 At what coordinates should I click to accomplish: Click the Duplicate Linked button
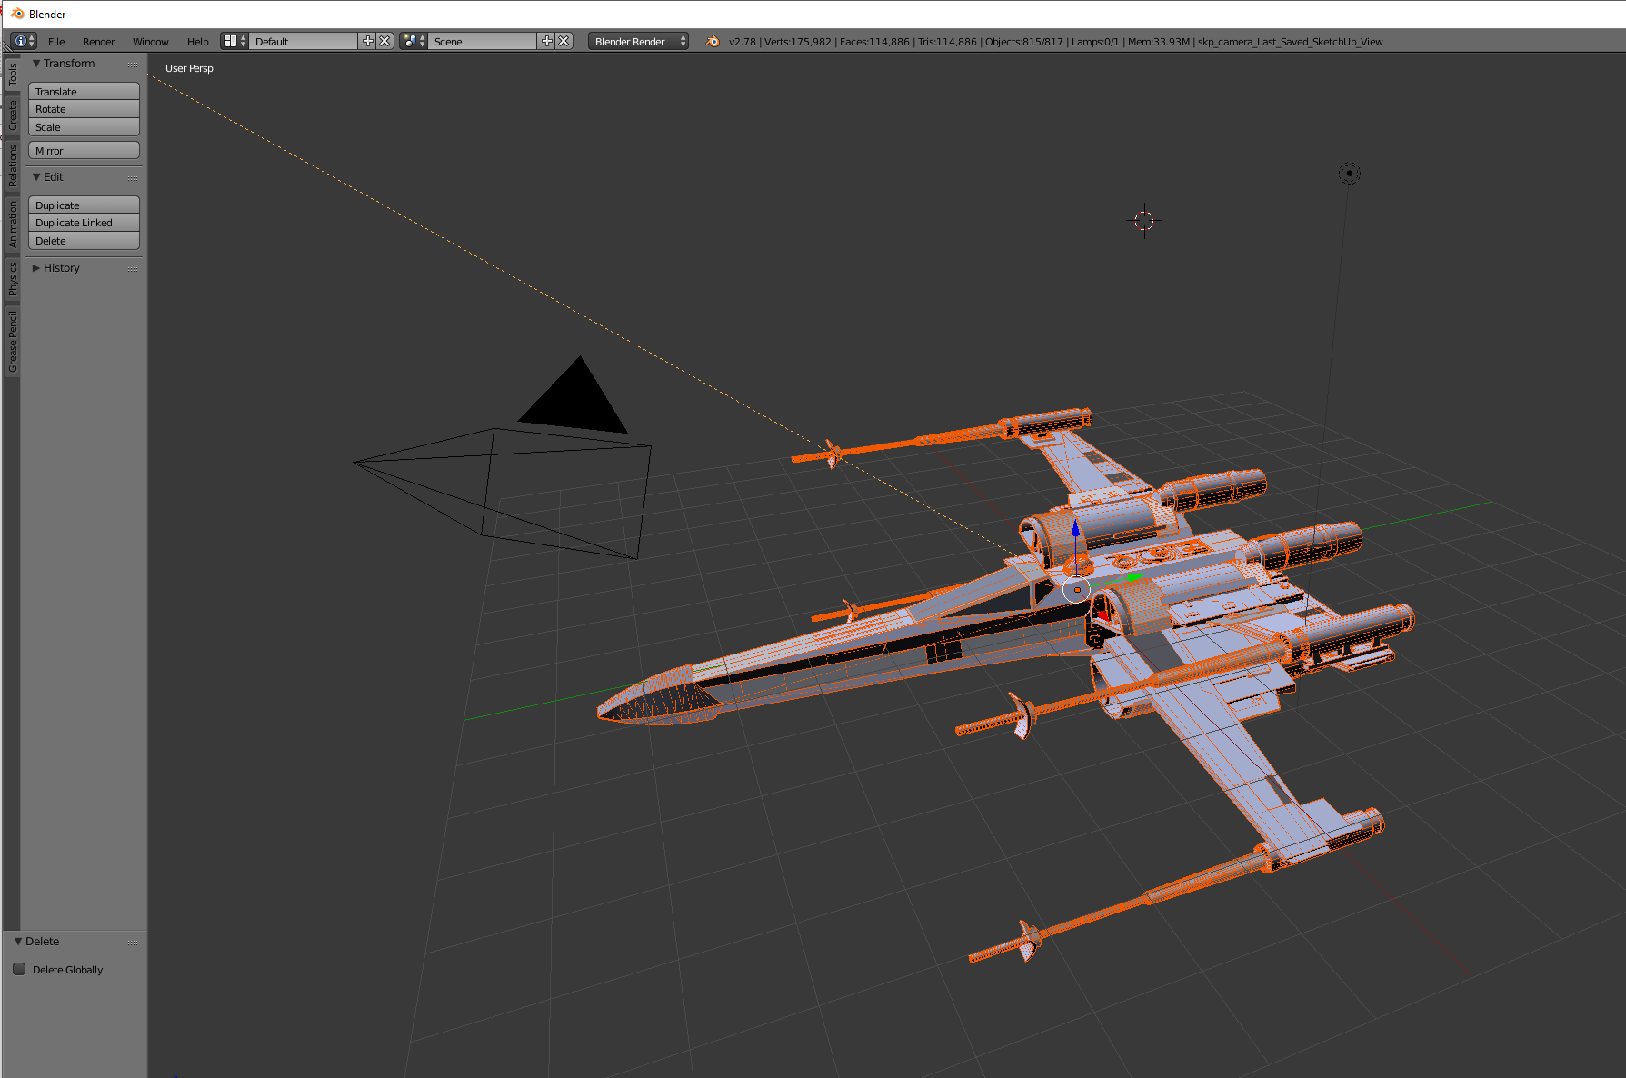[84, 223]
